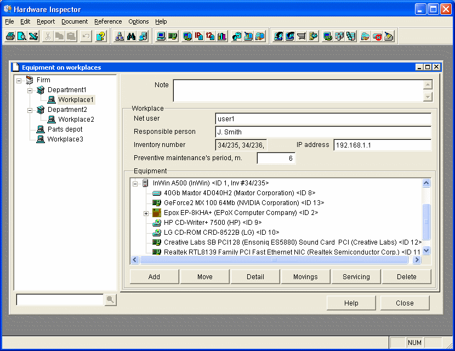Click the Add equipment button
The width and height of the screenshot is (455, 351).
(x=154, y=276)
